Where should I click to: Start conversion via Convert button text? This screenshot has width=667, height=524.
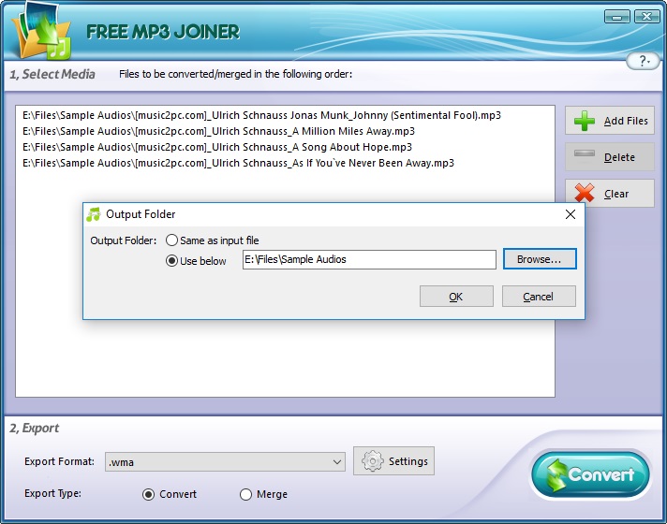(x=601, y=474)
